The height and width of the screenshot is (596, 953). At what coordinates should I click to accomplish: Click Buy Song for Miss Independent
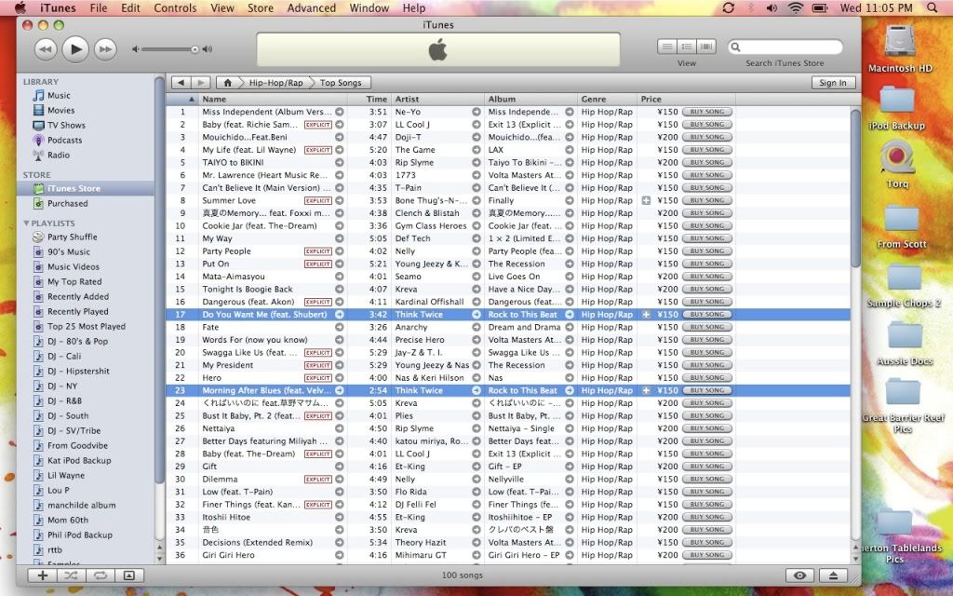pos(707,112)
